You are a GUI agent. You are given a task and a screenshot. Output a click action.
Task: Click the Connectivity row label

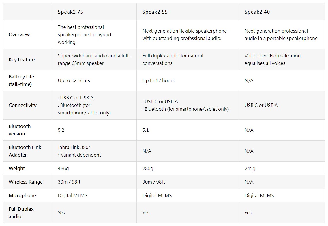point(23,106)
